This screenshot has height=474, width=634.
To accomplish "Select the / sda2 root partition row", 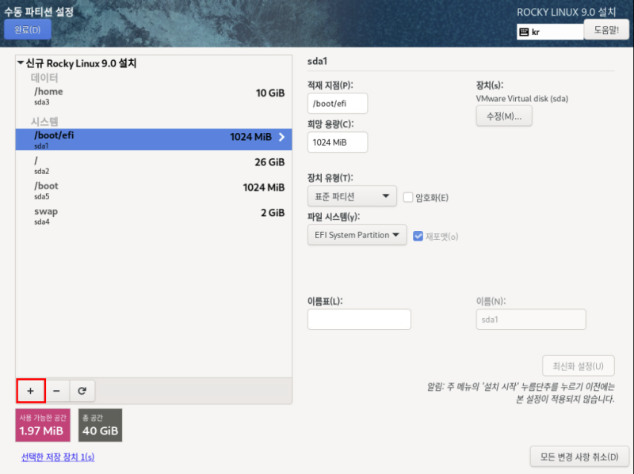I will coord(154,165).
